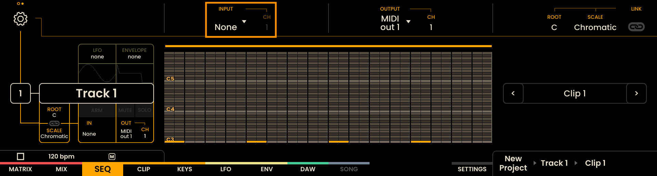Go to next clip with right chevron
Viewport: 657px width, 176px height.
pyautogui.click(x=636, y=93)
